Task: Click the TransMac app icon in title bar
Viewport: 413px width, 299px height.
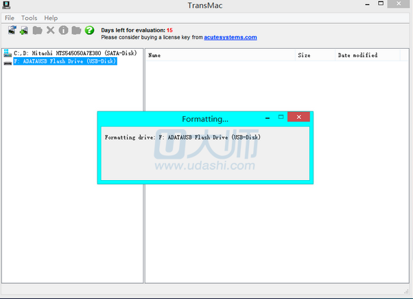Action: pos(6,5)
